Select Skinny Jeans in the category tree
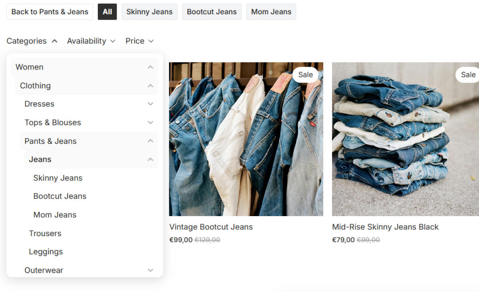Screen dimensions: 479x294 58,178
